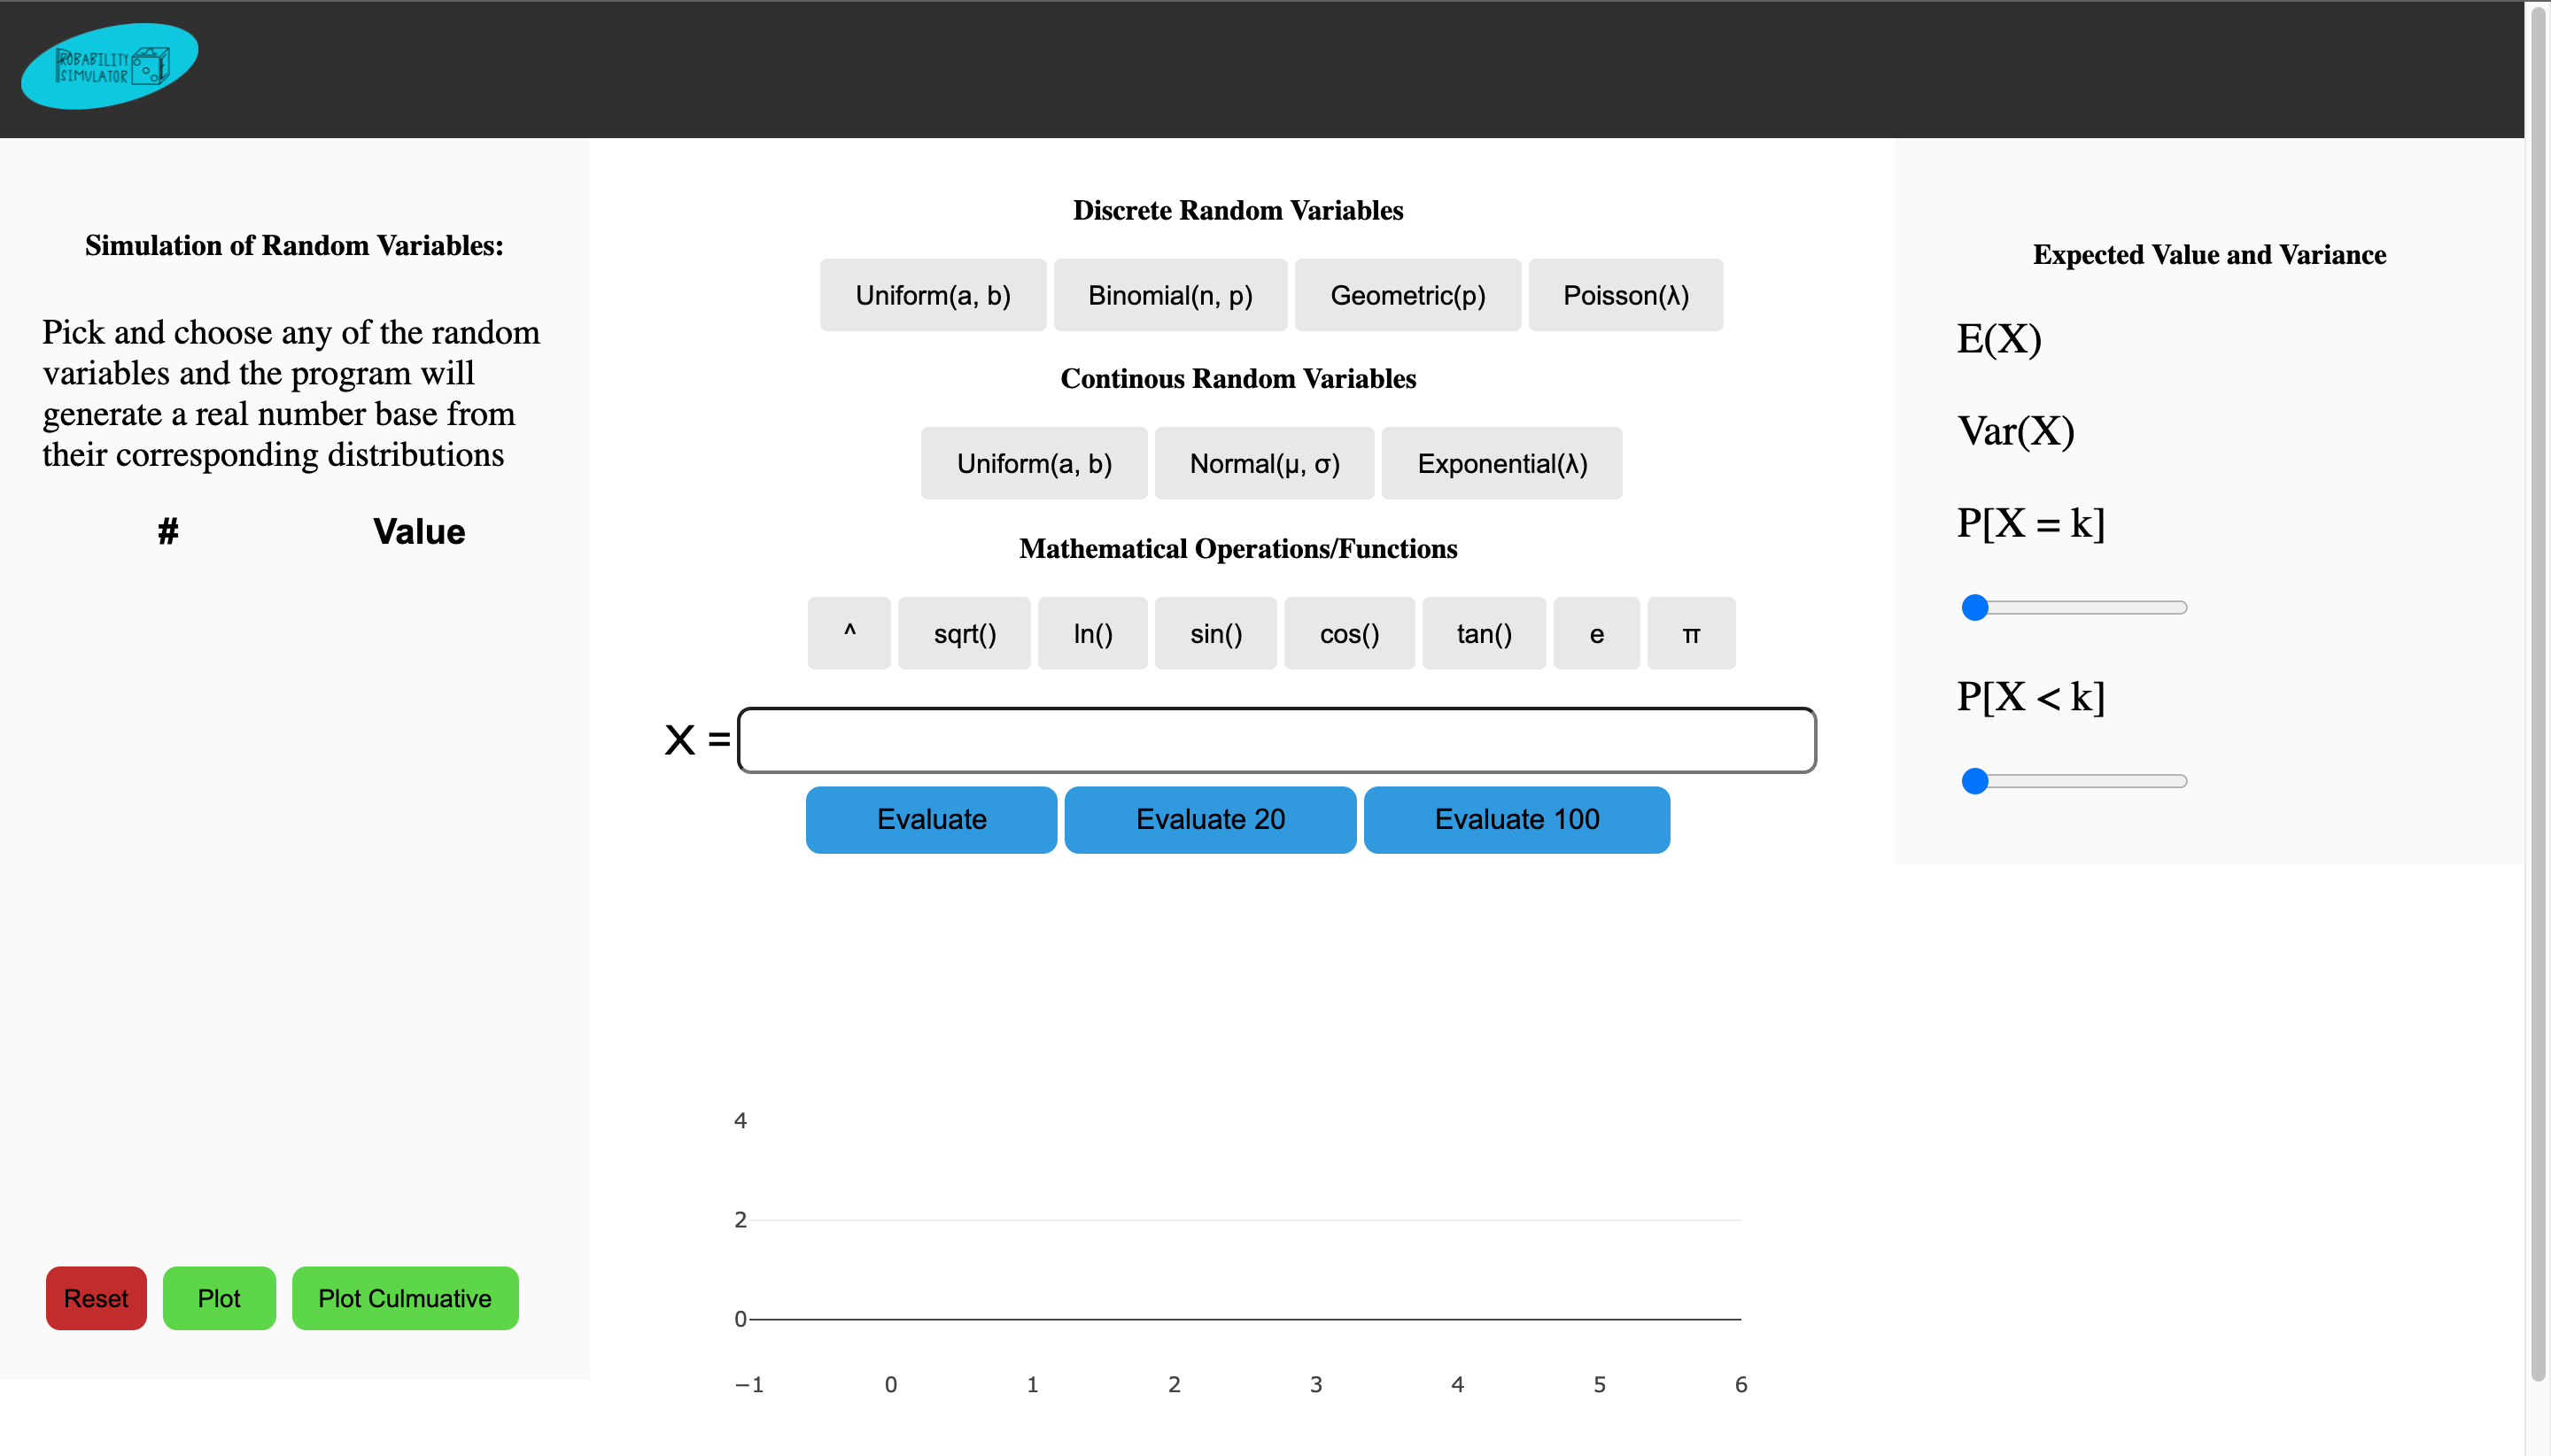Insert the sin() function

tap(1215, 633)
